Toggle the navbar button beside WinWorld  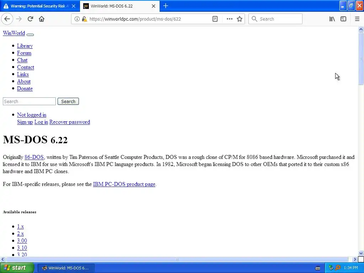click(30, 34)
